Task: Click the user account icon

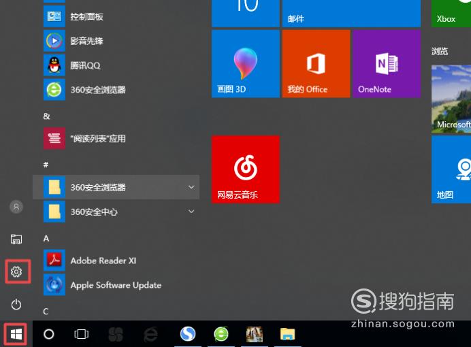Action: pyautogui.click(x=16, y=207)
